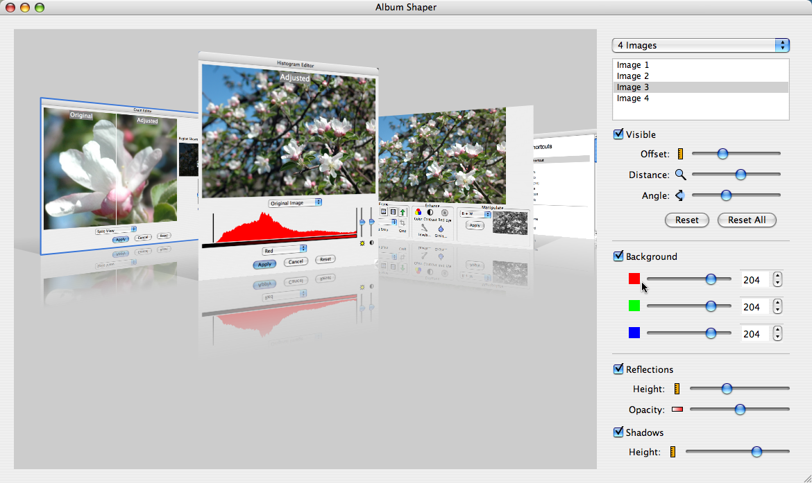This screenshot has height=483, width=812.
Task: Click the green value input field
Action: point(754,307)
